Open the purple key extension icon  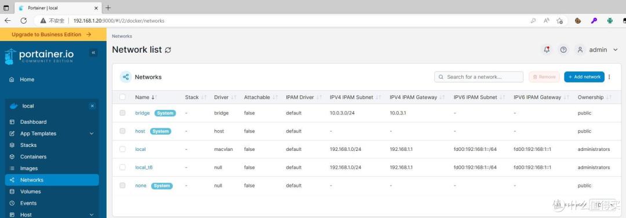click(x=594, y=21)
